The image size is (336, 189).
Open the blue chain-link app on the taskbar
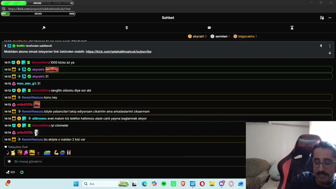pyautogui.click(x=193, y=184)
